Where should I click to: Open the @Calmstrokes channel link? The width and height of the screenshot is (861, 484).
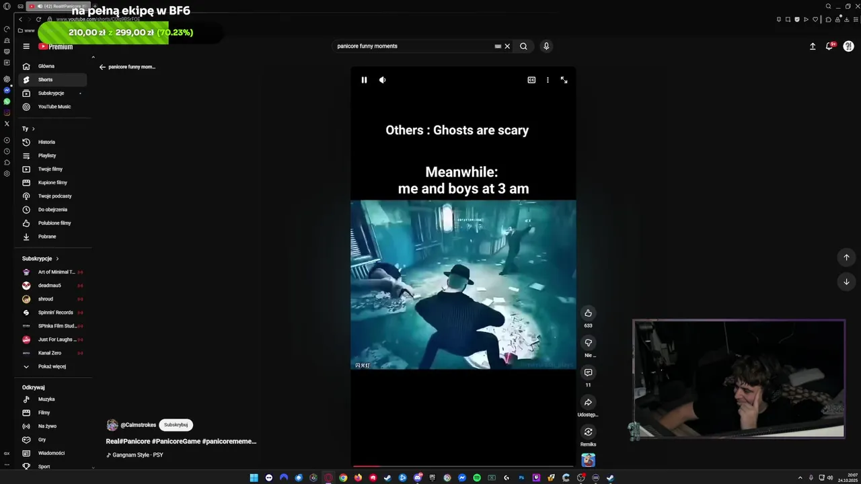pos(138,425)
